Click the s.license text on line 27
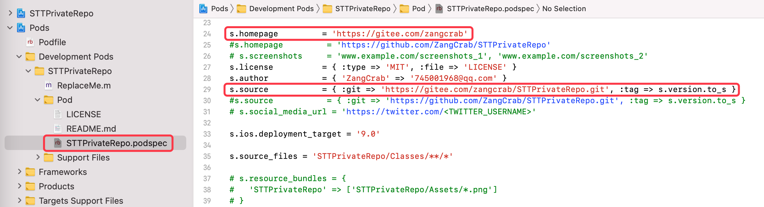Viewport: 764px width, 207px height. coord(251,67)
